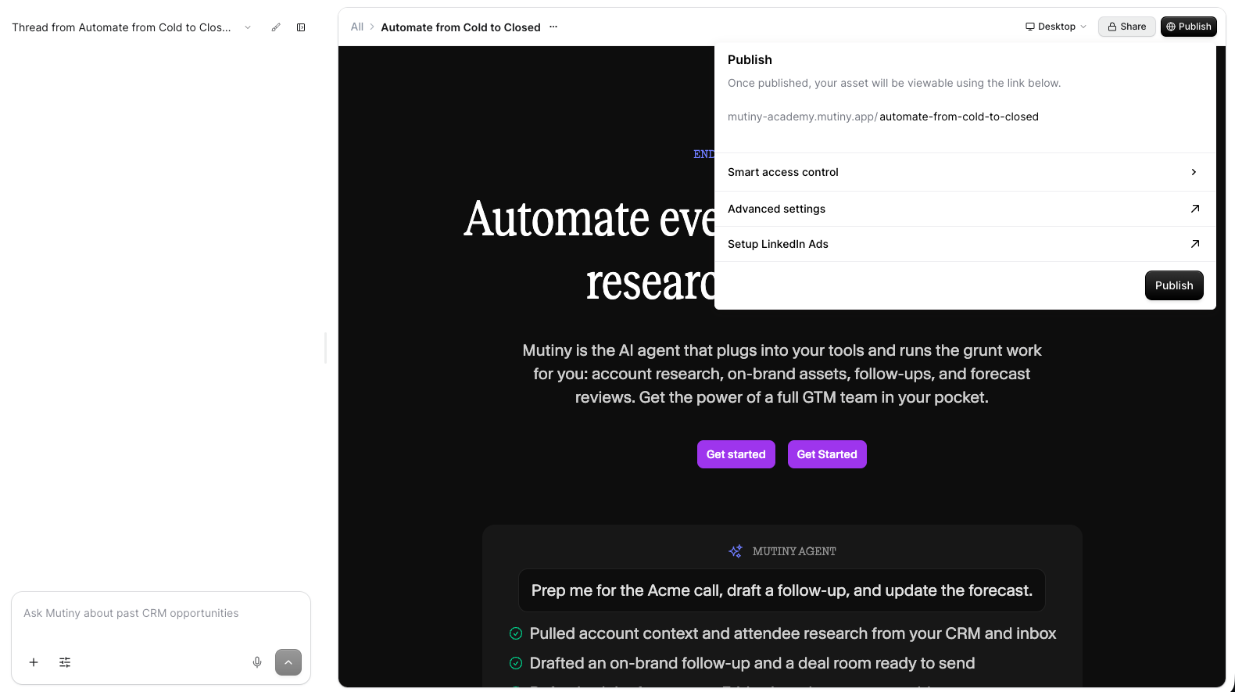Send the message with the arrow button

point(288,662)
